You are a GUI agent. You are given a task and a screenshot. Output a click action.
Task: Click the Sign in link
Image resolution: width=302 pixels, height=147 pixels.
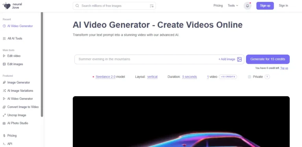(283, 5)
